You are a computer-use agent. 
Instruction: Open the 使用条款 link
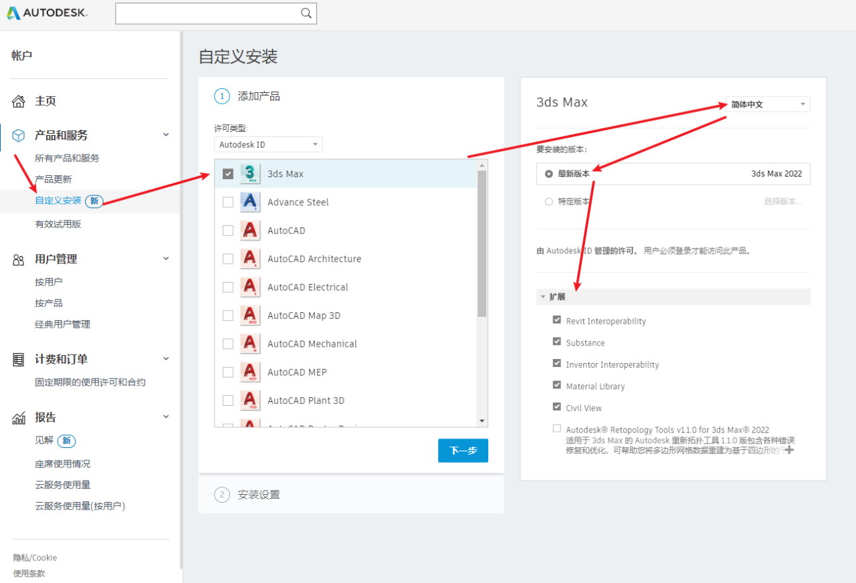[x=29, y=574]
